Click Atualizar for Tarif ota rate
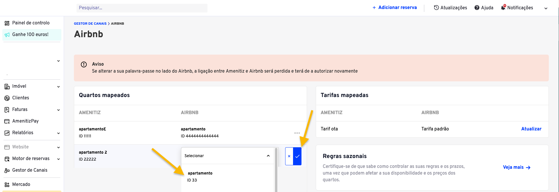The width and height of the screenshot is (559, 192). click(x=531, y=129)
